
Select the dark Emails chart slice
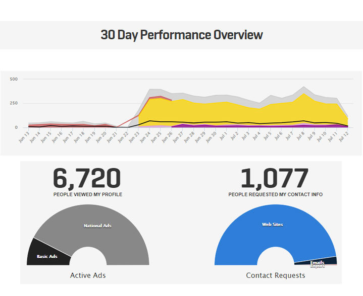click(x=317, y=261)
